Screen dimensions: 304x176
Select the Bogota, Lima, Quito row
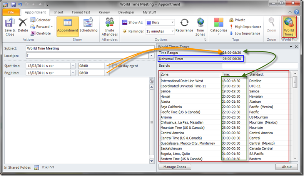coord(224,154)
